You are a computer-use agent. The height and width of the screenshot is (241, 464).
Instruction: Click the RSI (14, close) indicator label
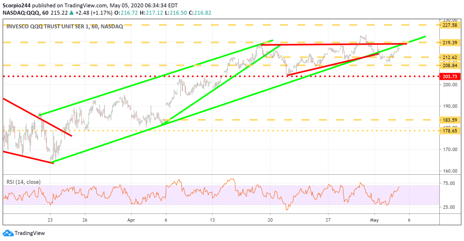point(24,182)
